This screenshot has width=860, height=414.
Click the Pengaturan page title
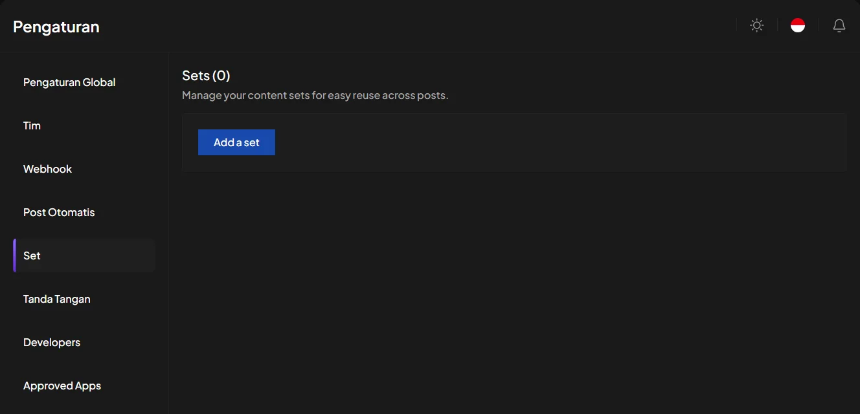tap(56, 27)
